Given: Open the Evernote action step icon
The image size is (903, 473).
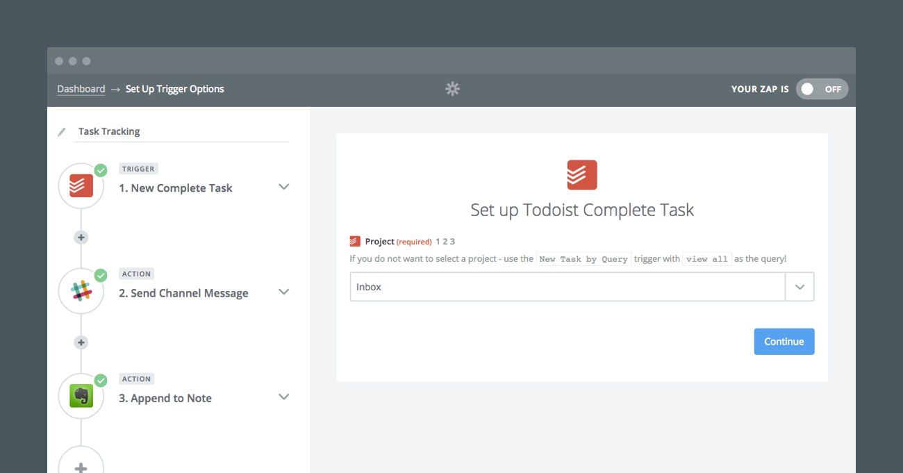Looking at the screenshot, I should coord(81,396).
